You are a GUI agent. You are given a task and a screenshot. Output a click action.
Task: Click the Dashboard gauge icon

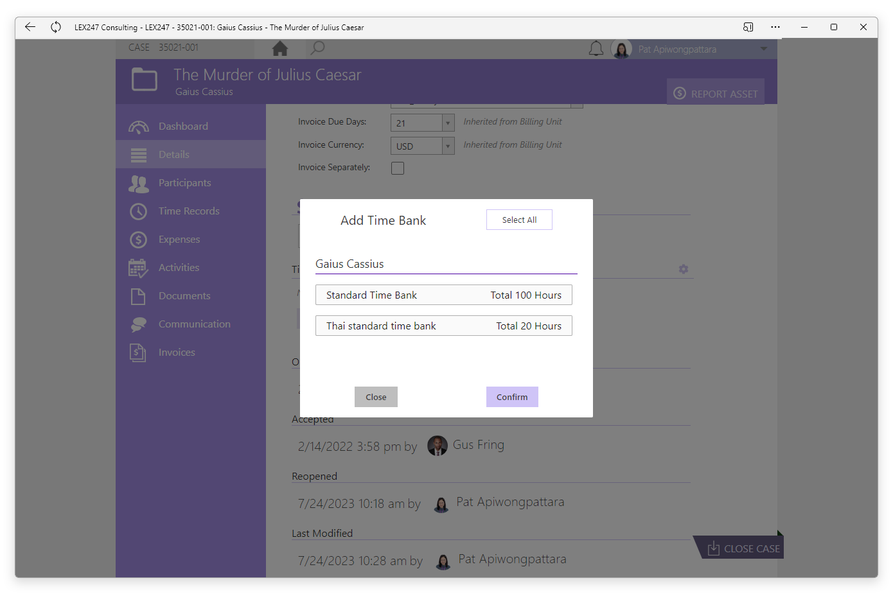(x=138, y=127)
